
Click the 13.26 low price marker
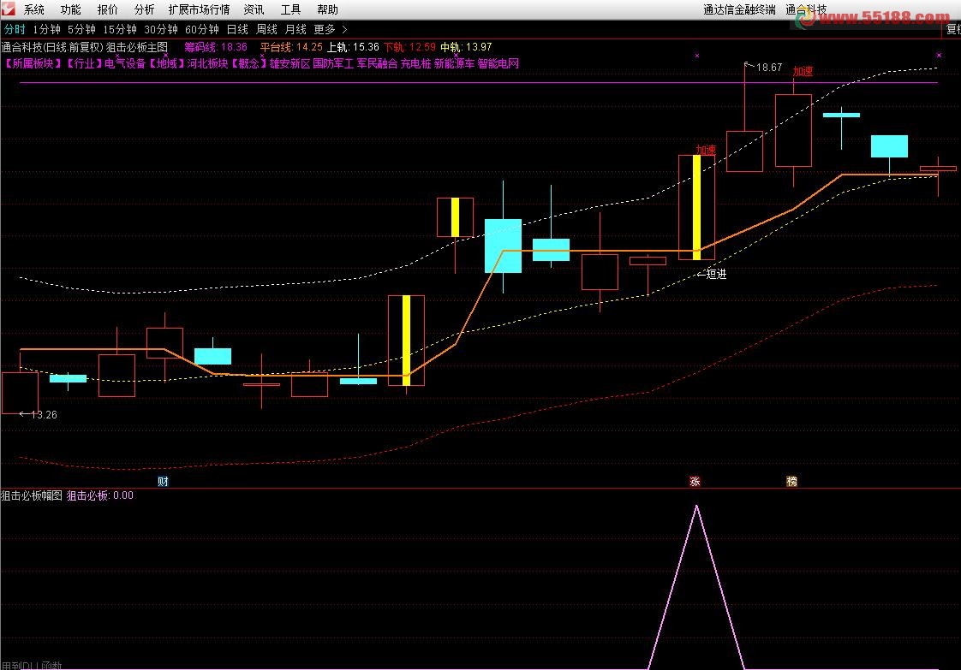tap(41, 415)
